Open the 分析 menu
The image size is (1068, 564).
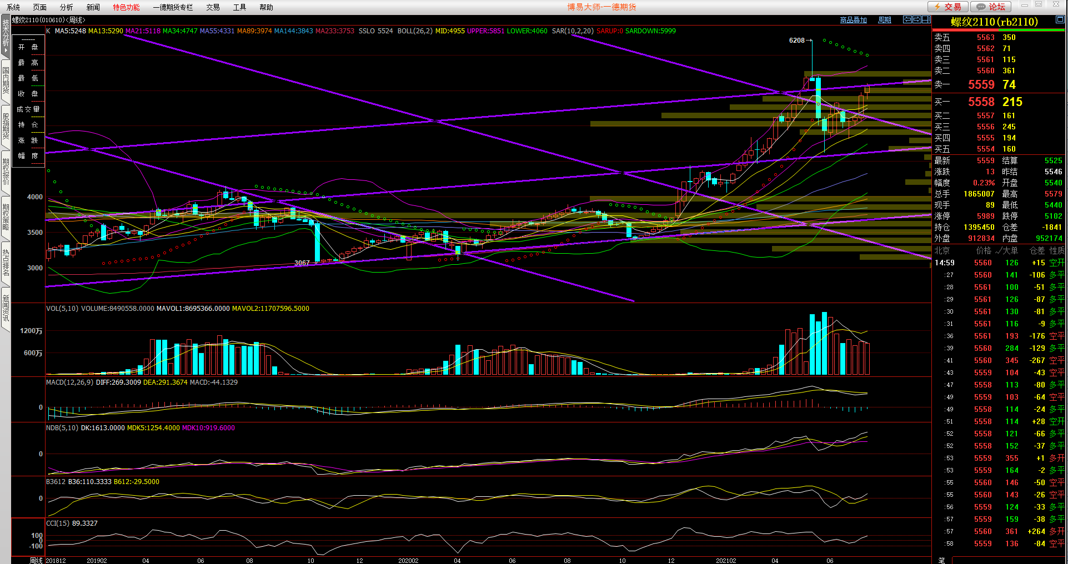click(x=66, y=7)
